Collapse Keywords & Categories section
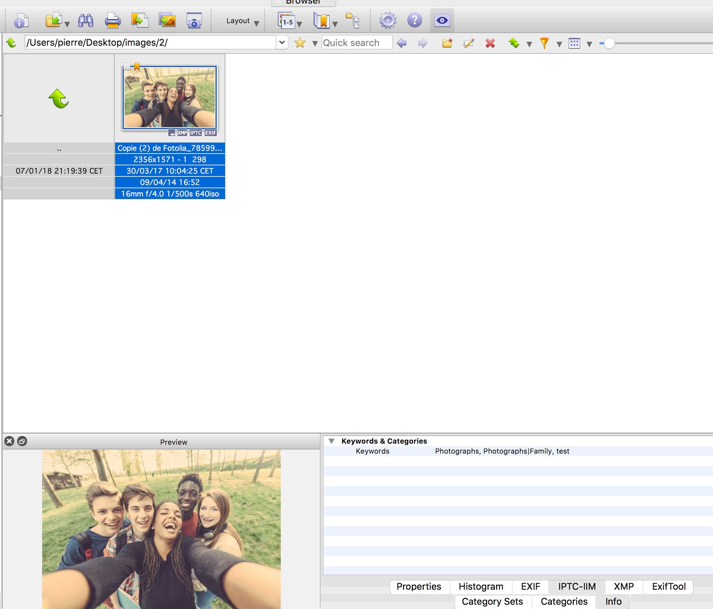Viewport: 713px width, 609px height. coord(331,441)
